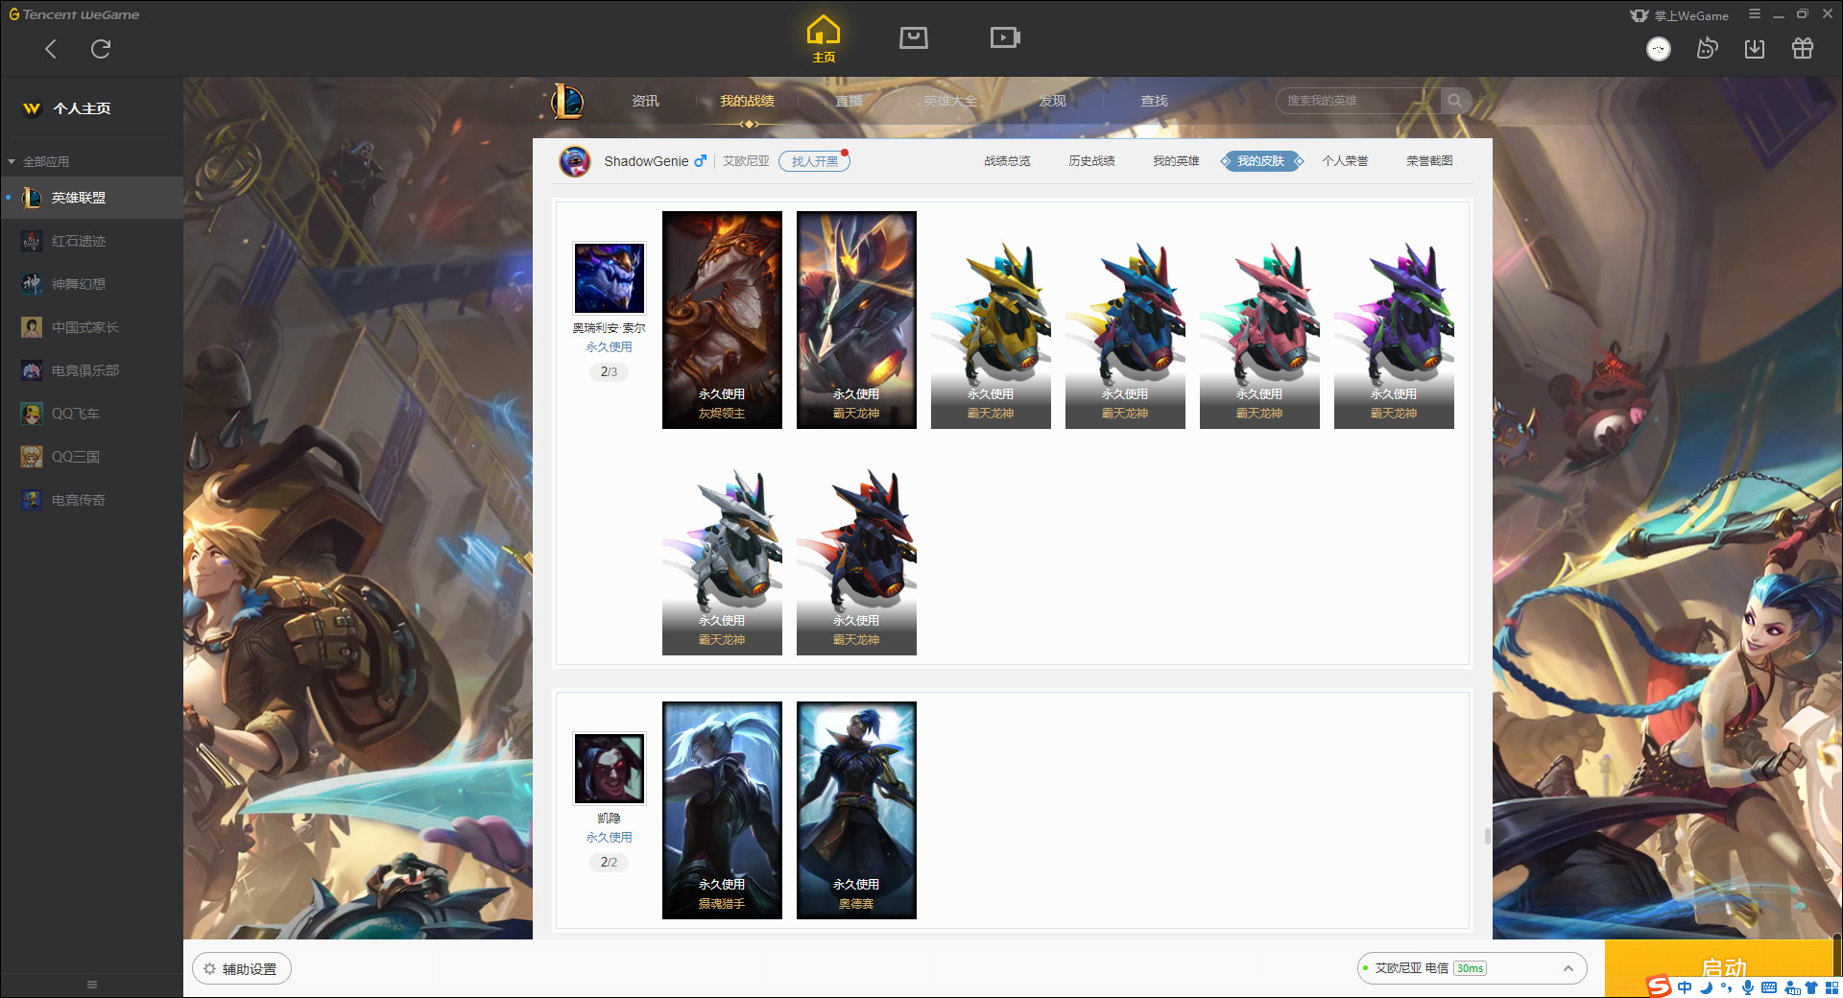Switch to the 发现 tab
Screen dimensions: 1843x998
coord(1052,101)
